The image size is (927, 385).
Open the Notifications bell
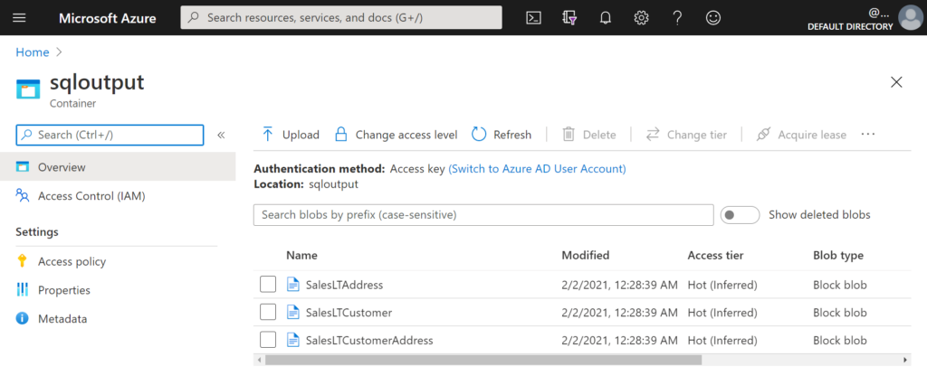tap(605, 18)
